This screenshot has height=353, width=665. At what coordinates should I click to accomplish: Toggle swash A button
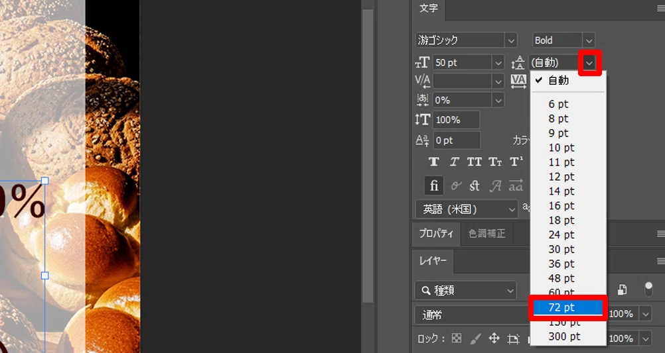(x=495, y=185)
